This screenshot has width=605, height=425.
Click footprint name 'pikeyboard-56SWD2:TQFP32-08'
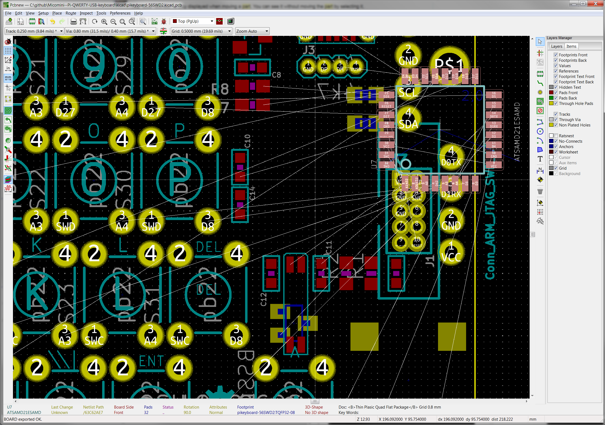[x=266, y=412]
